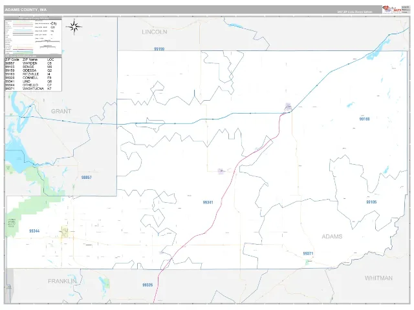Click ZIP code 99159 on the map
The width and height of the screenshot is (414, 310).
click(159, 49)
